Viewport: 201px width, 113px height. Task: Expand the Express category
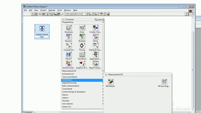pyautogui.click(x=82, y=95)
